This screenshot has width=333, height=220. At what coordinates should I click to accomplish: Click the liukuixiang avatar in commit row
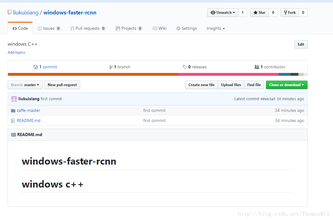click(x=14, y=99)
